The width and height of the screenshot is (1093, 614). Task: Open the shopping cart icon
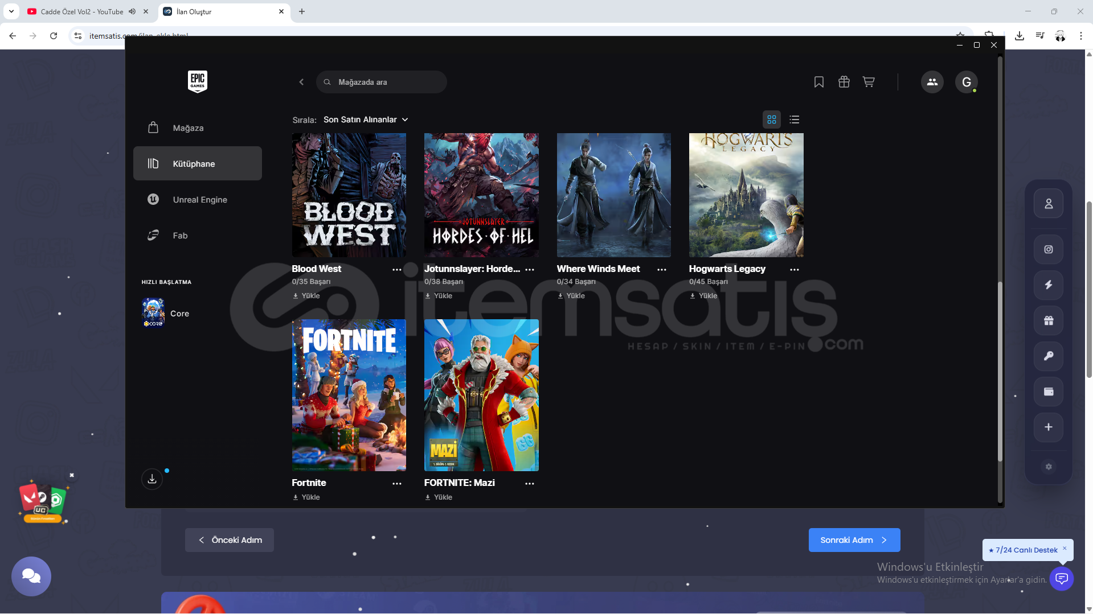(868, 82)
